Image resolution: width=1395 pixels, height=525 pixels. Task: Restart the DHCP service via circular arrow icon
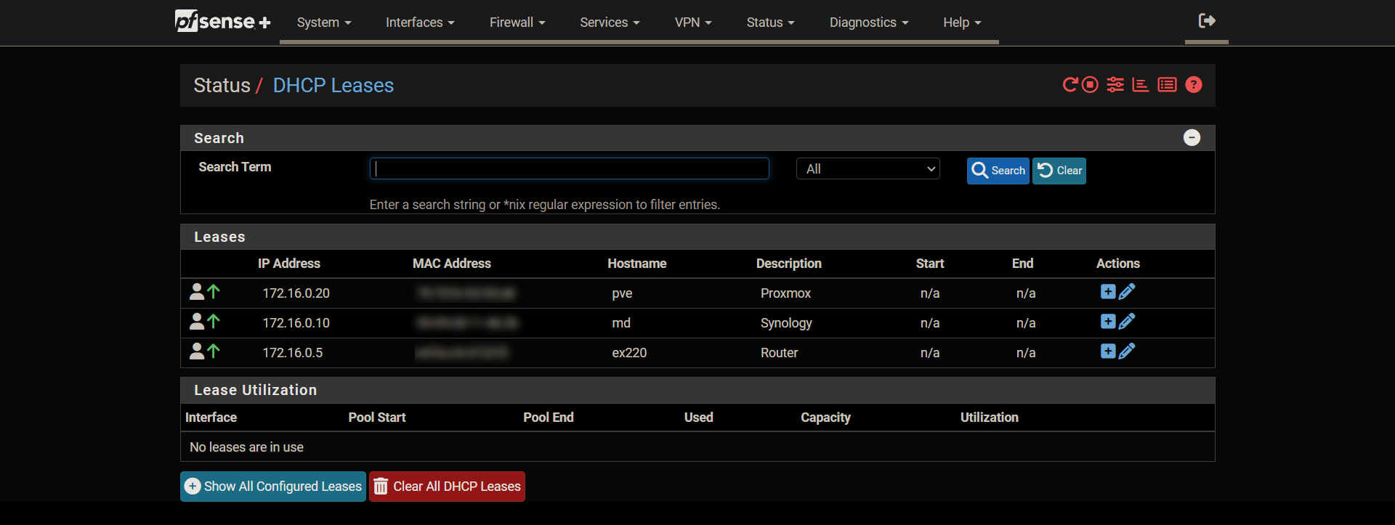tap(1069, 85)
